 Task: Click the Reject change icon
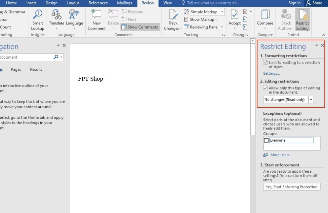tap(245, 12)
